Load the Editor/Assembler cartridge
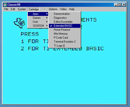Viewport: 130px width, 107px height. [65, 22]
